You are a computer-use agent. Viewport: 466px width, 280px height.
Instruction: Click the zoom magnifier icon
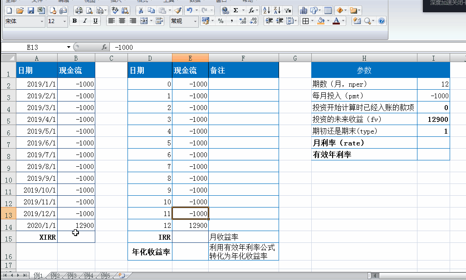pos(368,21)
